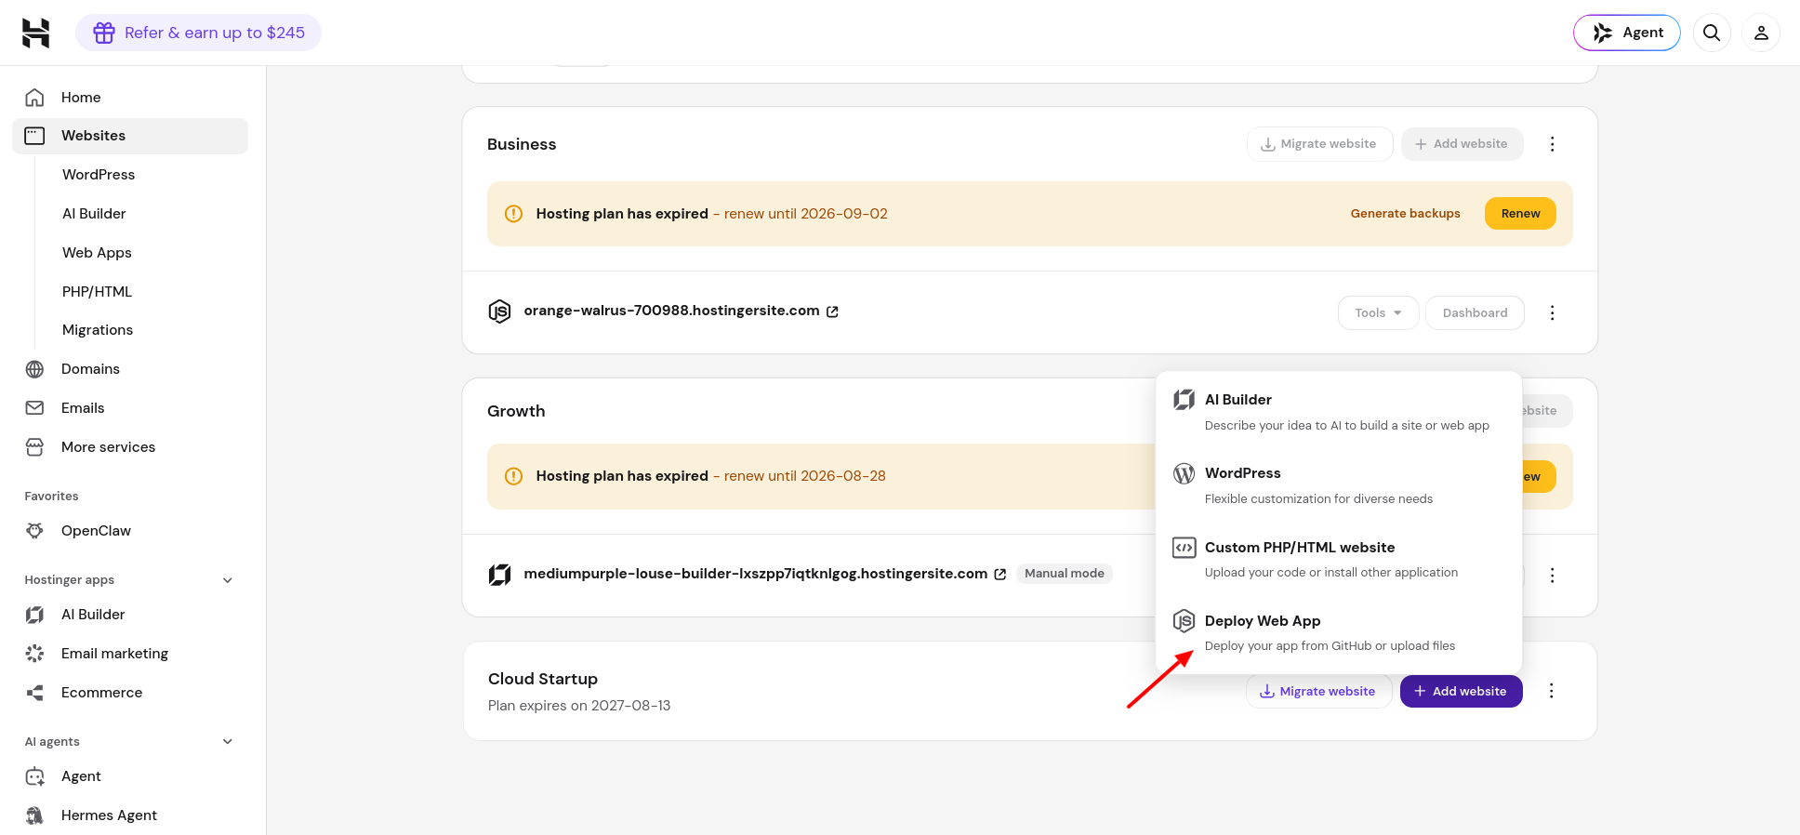Choose AI Builder from add website menu
This screenshot has width=1800, height=835.
(1339, 412)
